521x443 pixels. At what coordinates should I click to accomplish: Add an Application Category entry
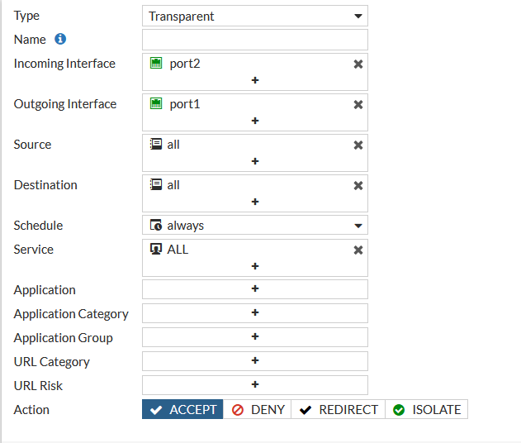coord(255,313)
